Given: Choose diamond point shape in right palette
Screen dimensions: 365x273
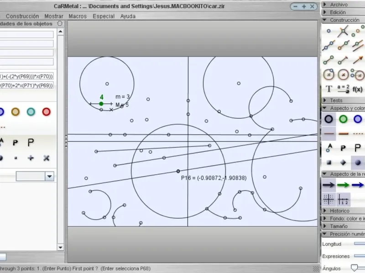Looking at the screenshot, I should 343,162.
